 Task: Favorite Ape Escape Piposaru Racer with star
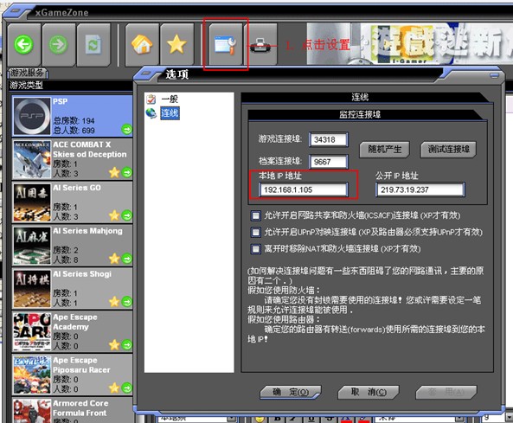114,388
